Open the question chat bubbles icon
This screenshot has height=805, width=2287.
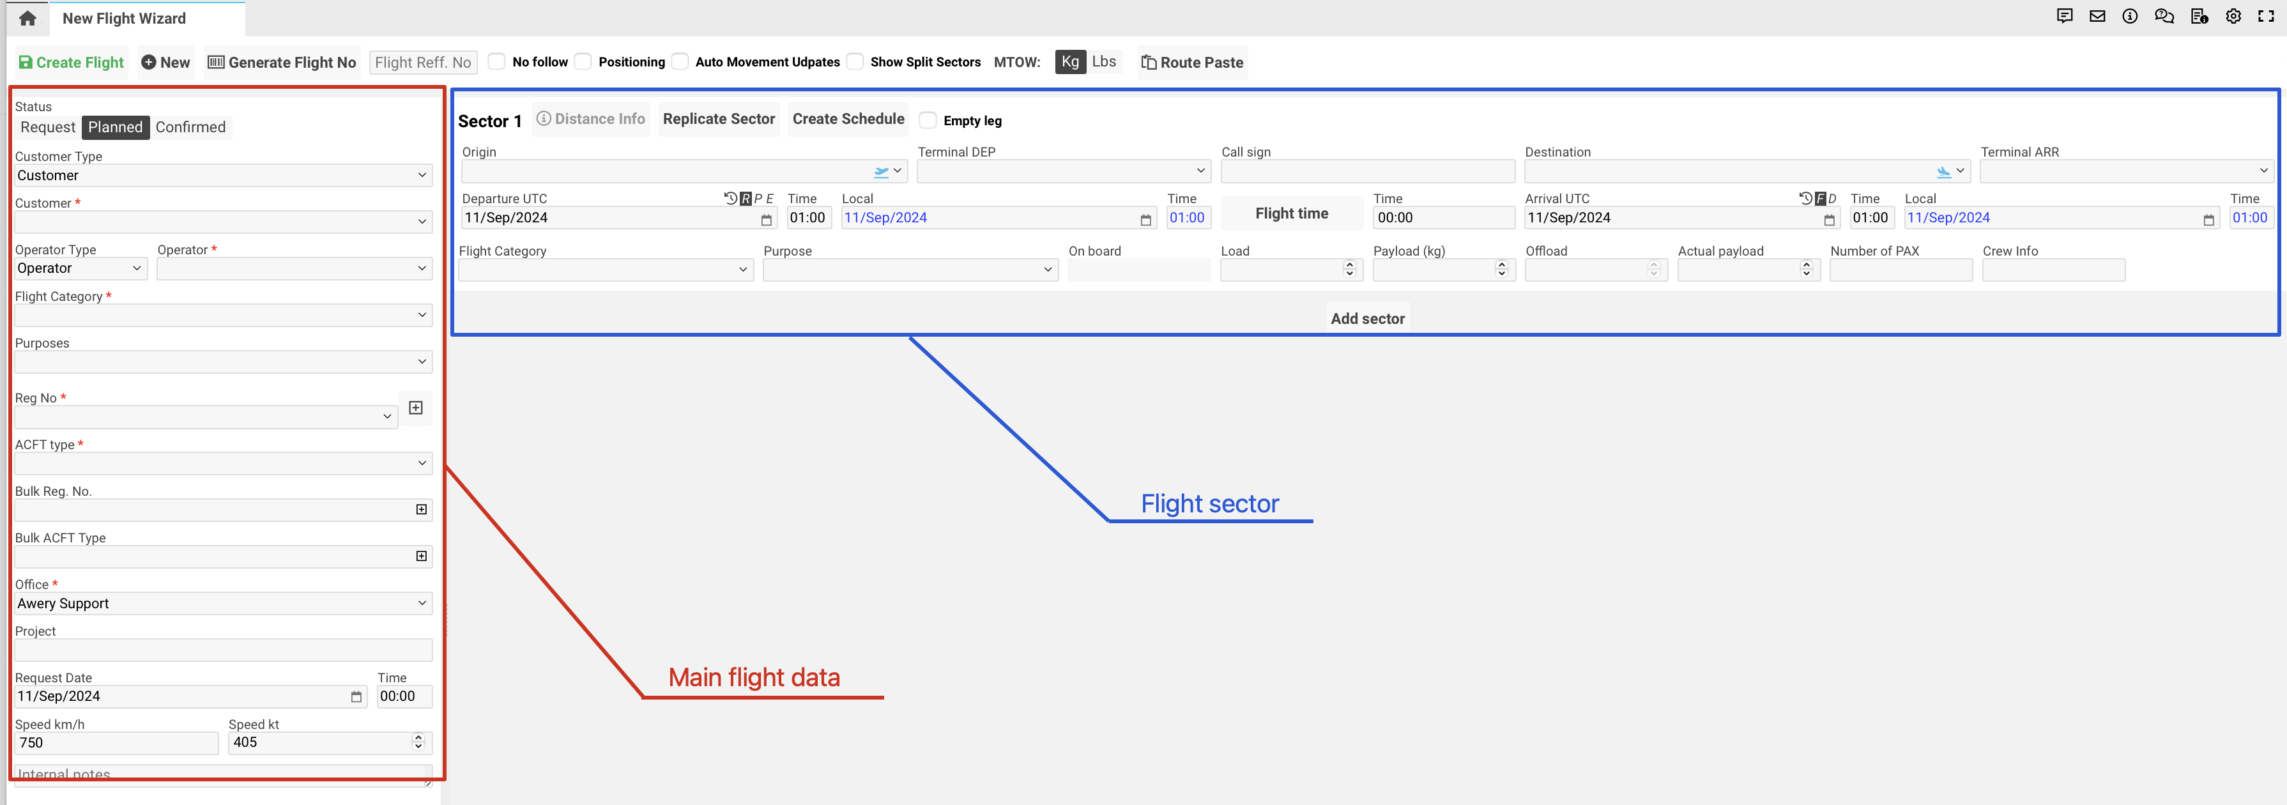(x=2164, y=16)
